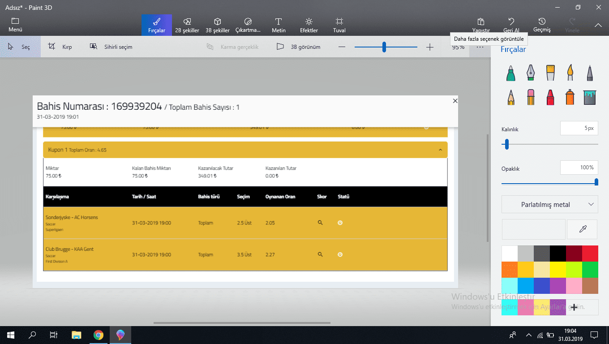Open the Menü folder icon
Screen dimensions: 609x344
click(15, 25)
